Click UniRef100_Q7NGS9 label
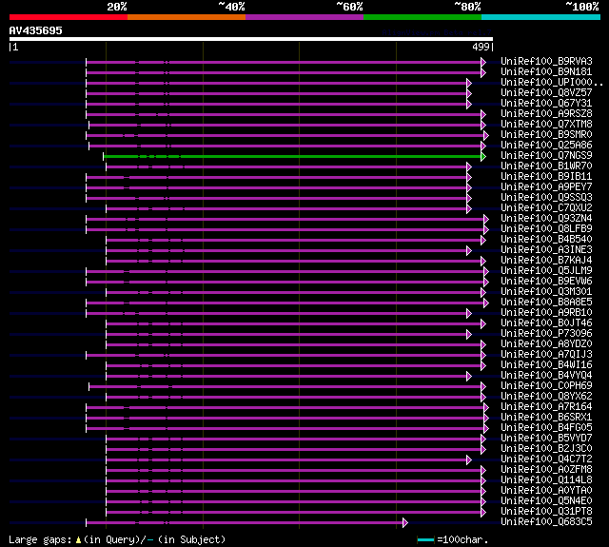The width and height of the screenshot is (609, 547). (x=546, y=156)
